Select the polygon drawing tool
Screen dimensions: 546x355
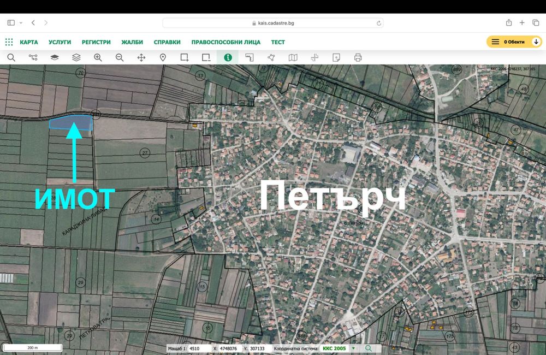pyautogui.click(x=271, y=57)
